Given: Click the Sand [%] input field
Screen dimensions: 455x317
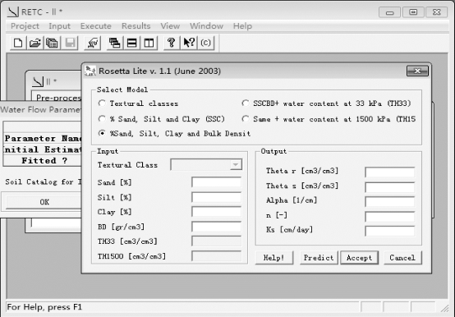Looking at the screenshot, I should [216, 182].
